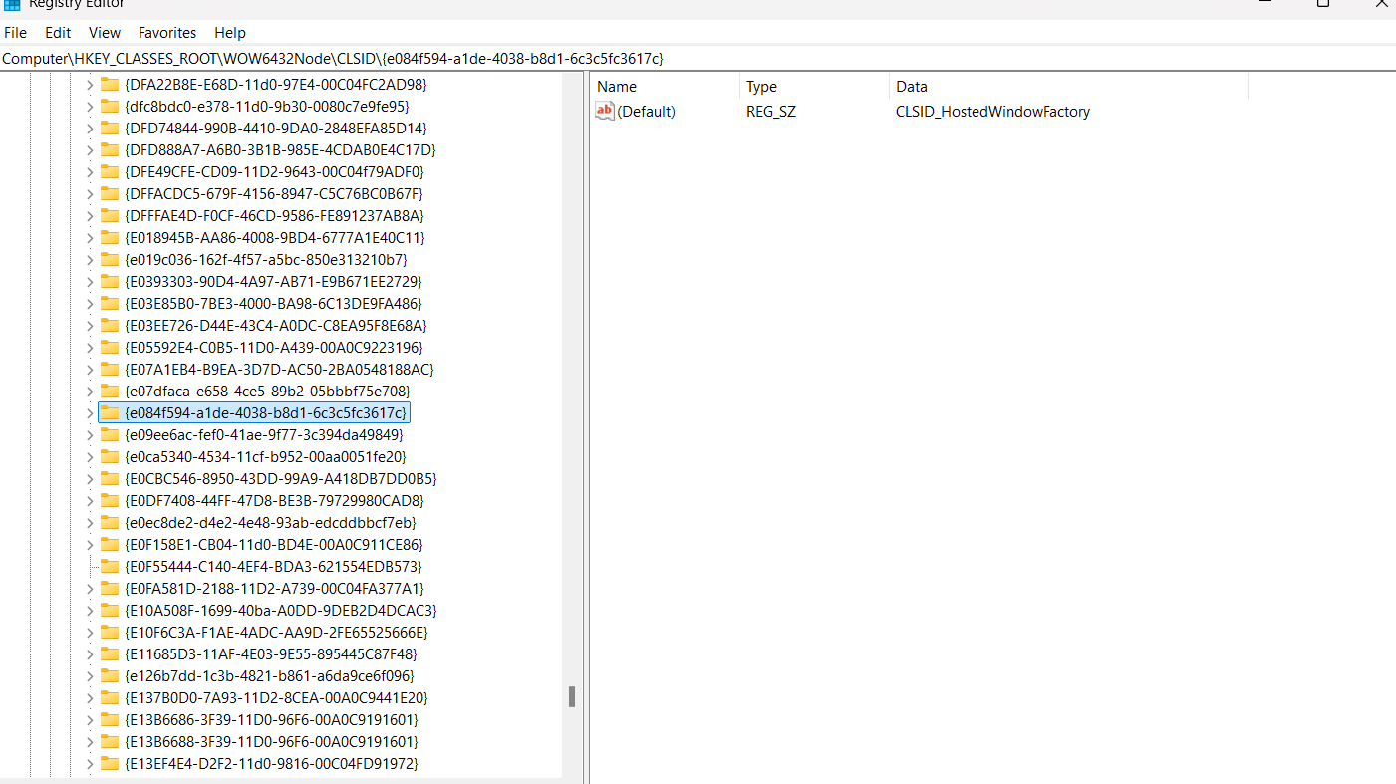Screen dimensions: 1396x784
Task: Expand the {E11685D3-11AF-4E03-9E55-895445C87F48} key
Action: [89, 653]
